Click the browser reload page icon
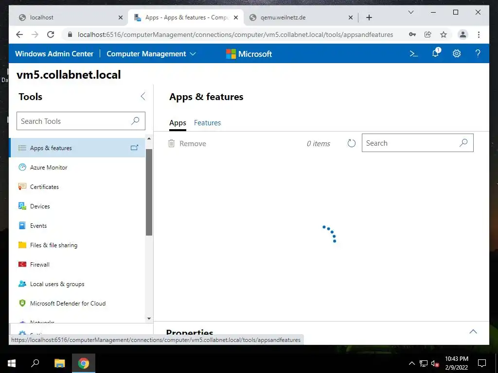 [51, 34]
